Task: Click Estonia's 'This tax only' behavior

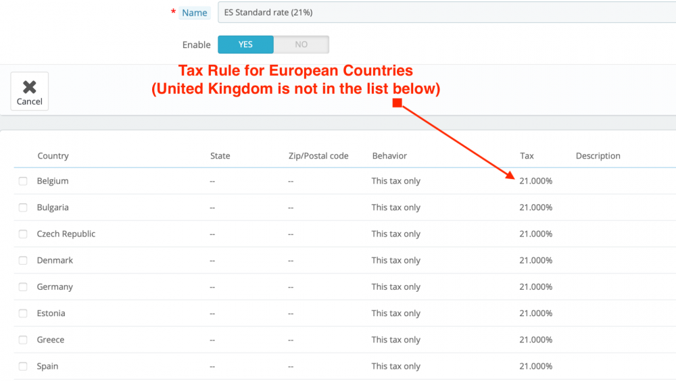Action: [395, 313]
